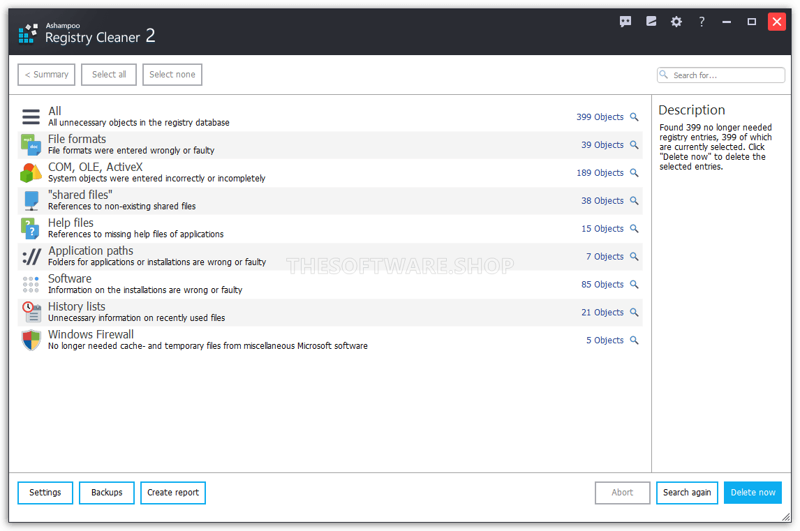The width and height of the screenshot is (800, 531).
Task: Click the feedback speech bubble icon
Action: tap(625, 22)
